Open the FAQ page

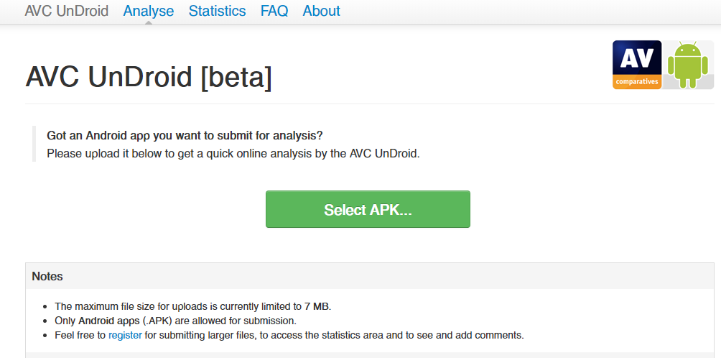point(274,11)
